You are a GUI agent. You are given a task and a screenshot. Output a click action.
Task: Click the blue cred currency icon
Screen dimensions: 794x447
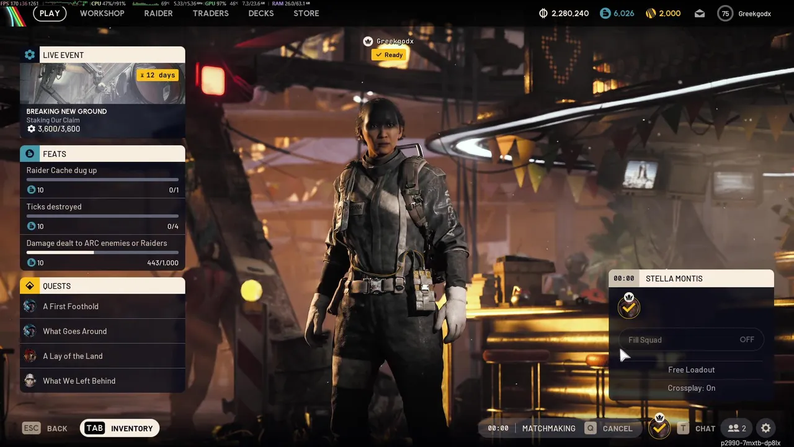pyautogui.click(x=605, y=13)
